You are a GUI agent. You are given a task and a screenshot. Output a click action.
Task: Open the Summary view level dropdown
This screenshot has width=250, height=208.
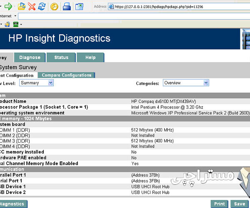coord(36,83)
